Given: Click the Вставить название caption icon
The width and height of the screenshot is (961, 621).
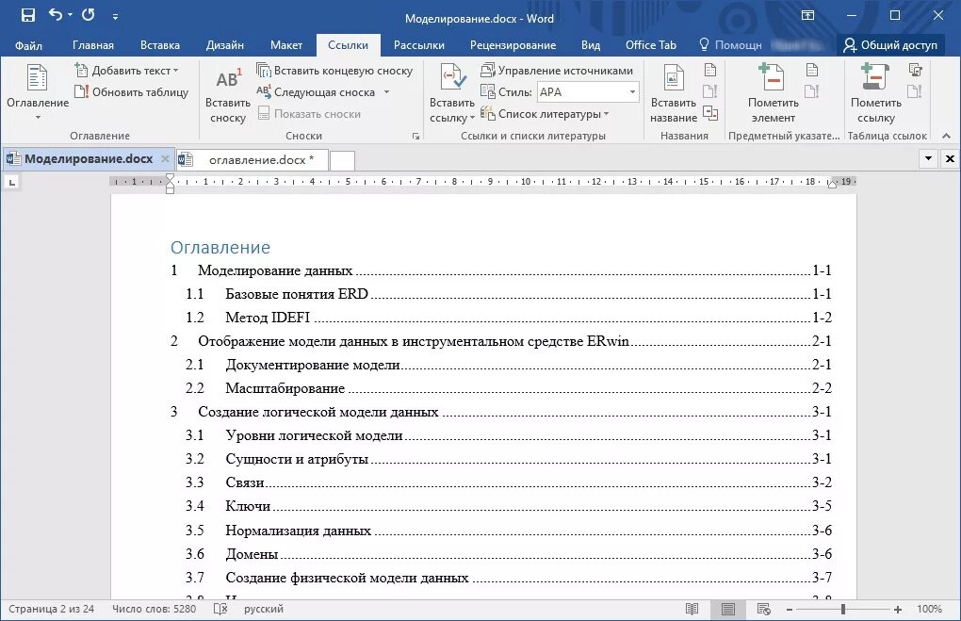Looking at the screenshot, I should point(674,78).
